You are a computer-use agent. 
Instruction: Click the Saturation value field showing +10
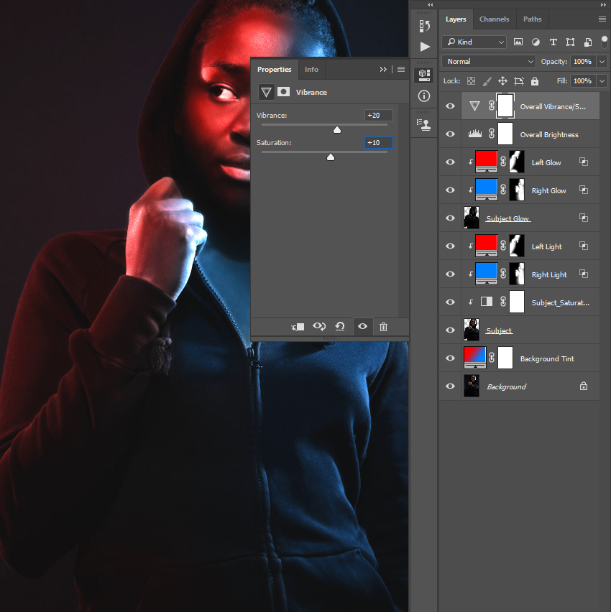pos(377,142)
